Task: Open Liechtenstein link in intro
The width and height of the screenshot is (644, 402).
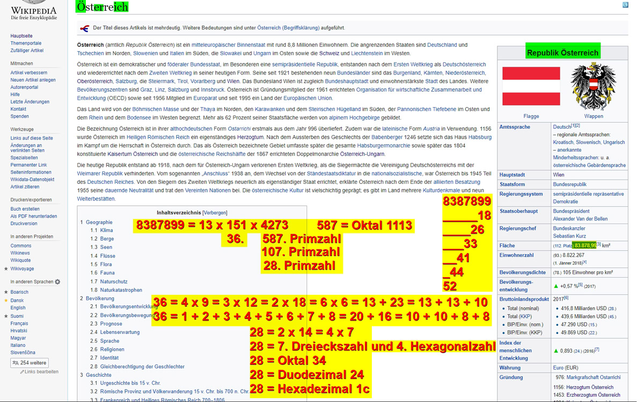Action: click(x=367, y=54)
